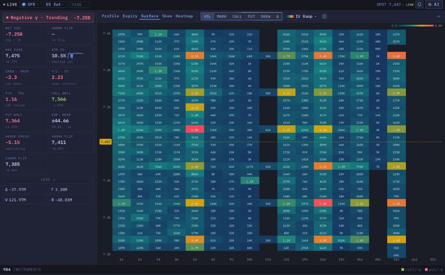
Task: Click the 5d expiry axis label
Action: tap(195, 259)
